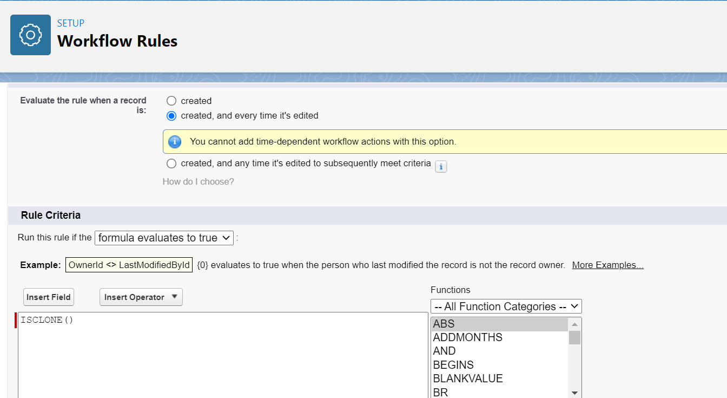Viewport: 727px width, 398px height.
Task: Select the 'created' radio option
Action: tap(171, 101)
